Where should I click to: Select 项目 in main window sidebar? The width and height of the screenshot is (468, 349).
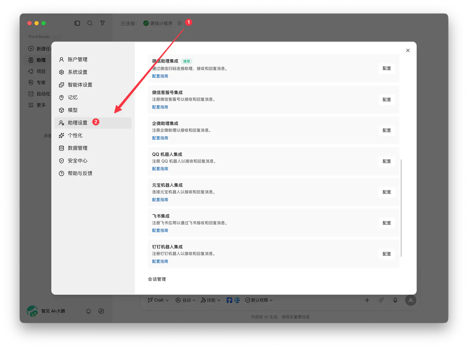[x=37, y=71]
